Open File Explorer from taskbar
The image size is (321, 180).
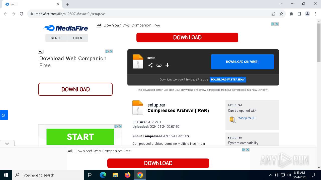point(115,175)
